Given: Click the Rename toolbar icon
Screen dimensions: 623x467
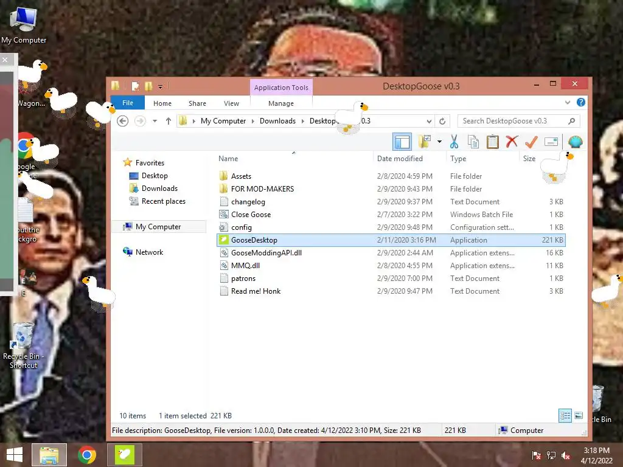Looking at the screenshot, I should coord(551,141).
